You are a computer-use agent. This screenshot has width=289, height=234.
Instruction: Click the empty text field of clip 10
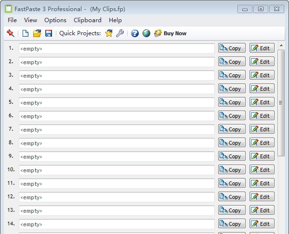click(x=117, y=170)
